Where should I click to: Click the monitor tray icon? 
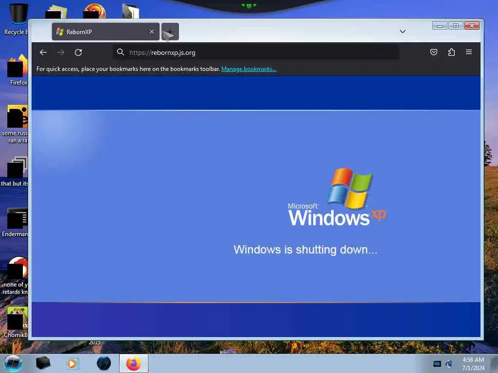click(437, 364)
